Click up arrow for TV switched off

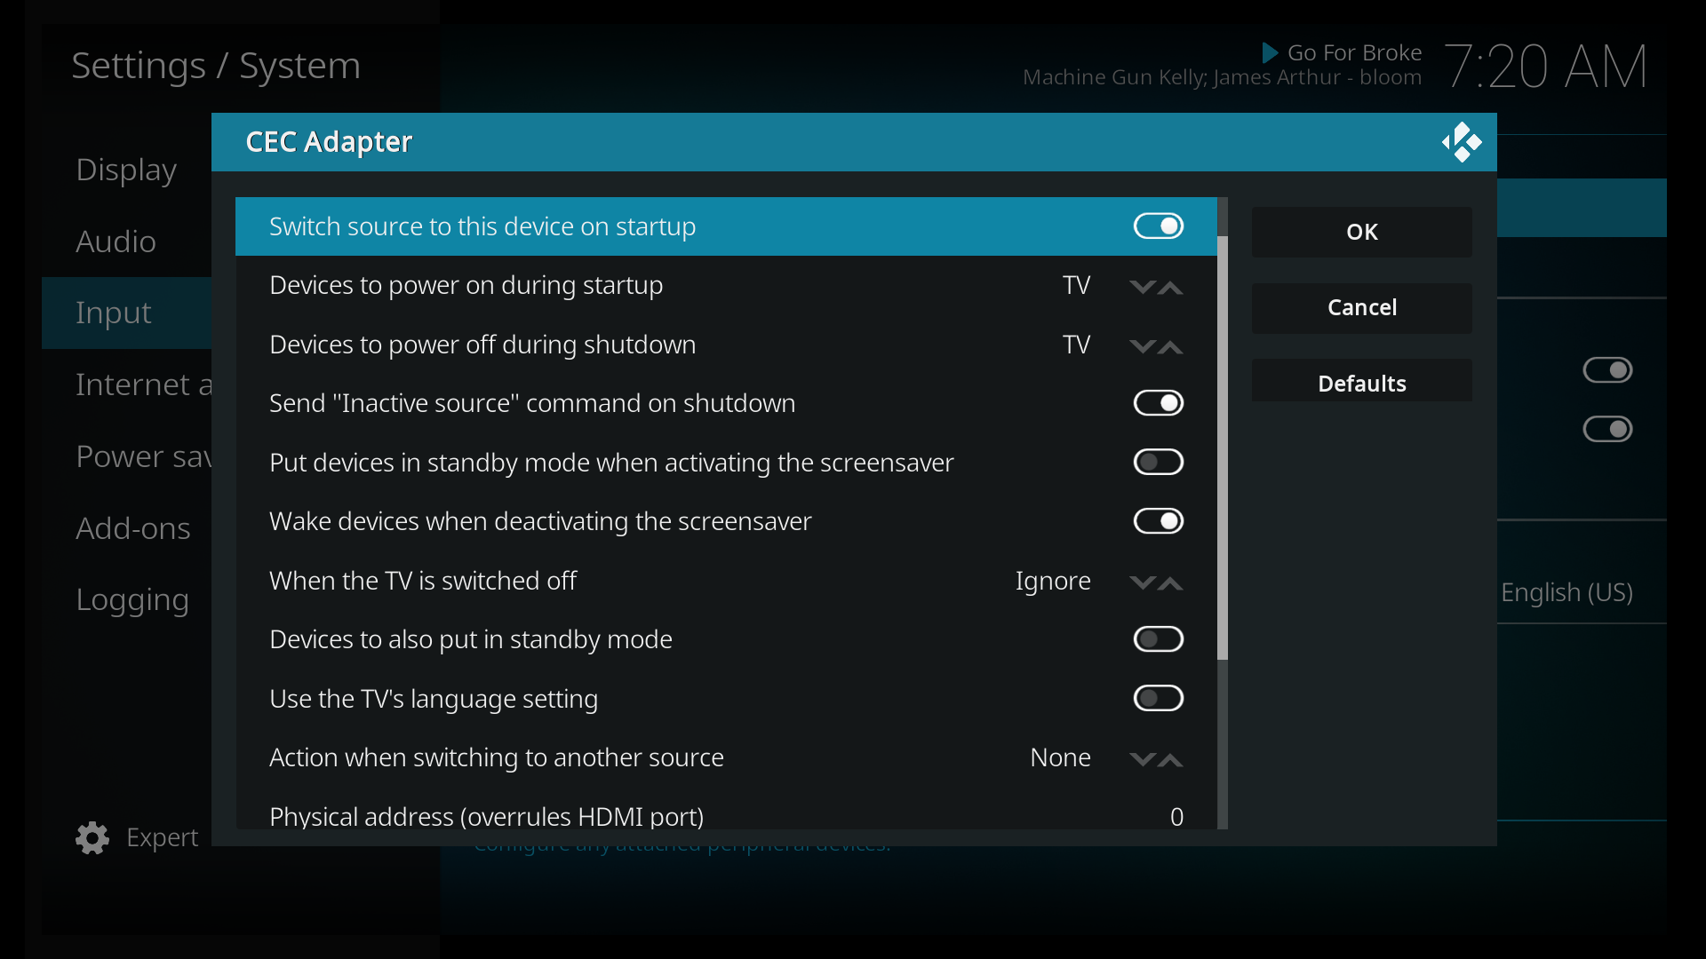1171,583
